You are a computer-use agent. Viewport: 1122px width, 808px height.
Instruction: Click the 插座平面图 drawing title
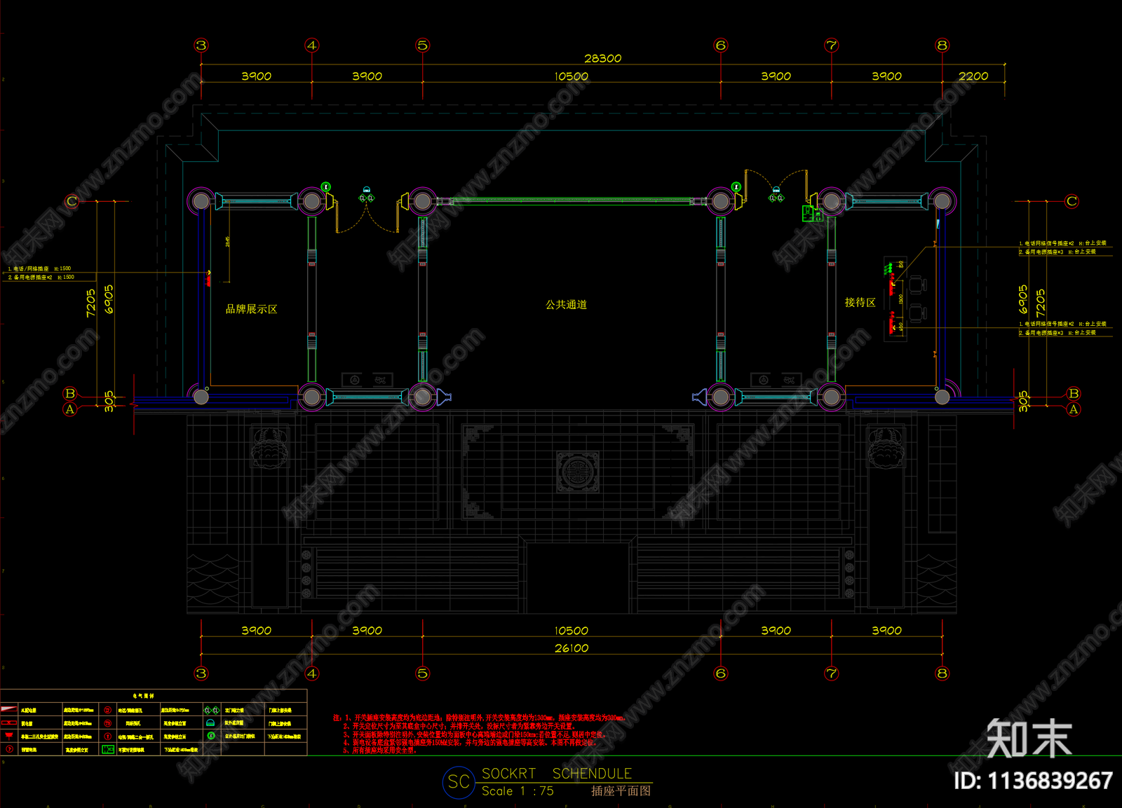(x=621, y=791)
